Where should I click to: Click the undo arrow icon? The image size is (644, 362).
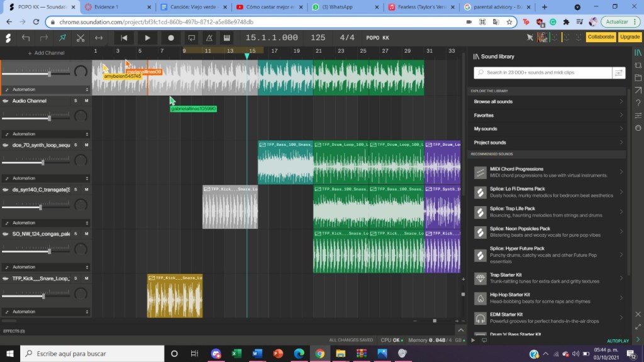coord(26,38)
